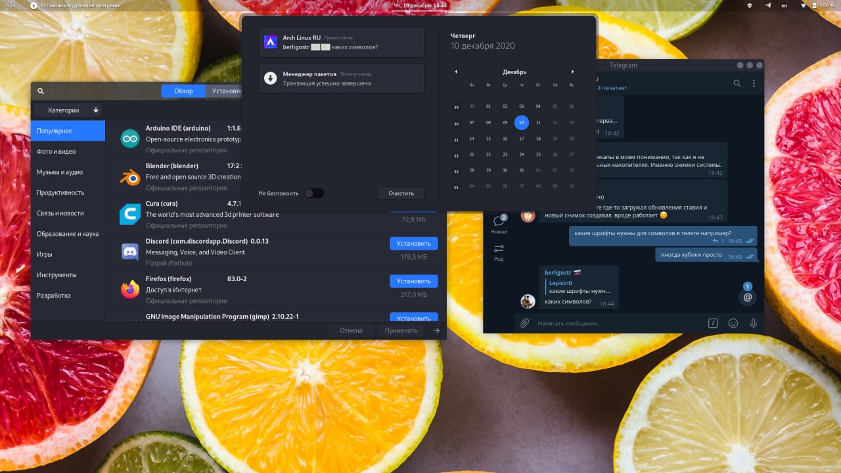This screenshot has width=841, height=473.
Task: Select the Связь и новости category
Action: 68,213
